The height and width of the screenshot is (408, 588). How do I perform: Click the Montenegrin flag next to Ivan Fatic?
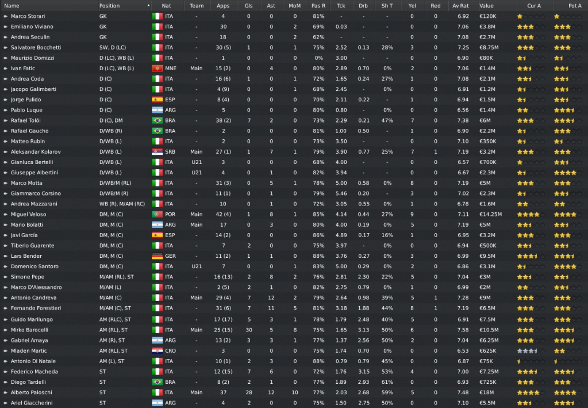coord(156,68)
